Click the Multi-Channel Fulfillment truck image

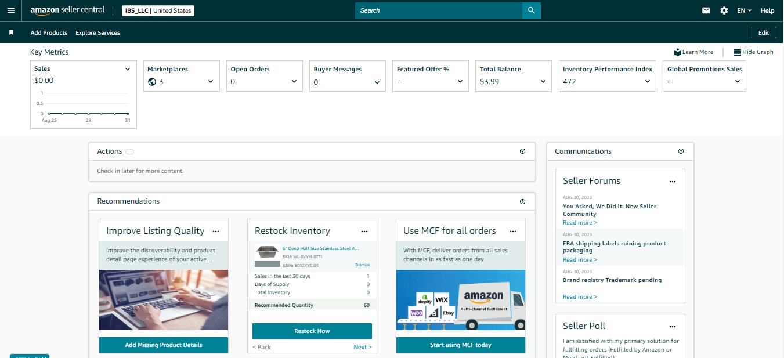point(461,300)
